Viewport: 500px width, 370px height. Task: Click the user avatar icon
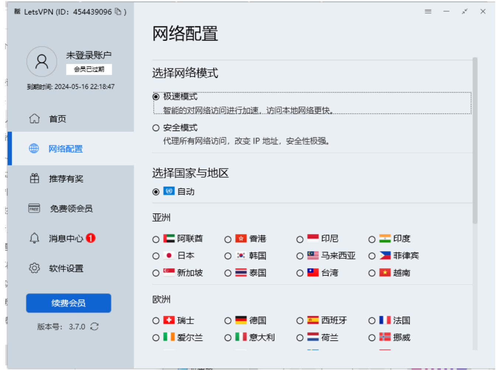42,62
